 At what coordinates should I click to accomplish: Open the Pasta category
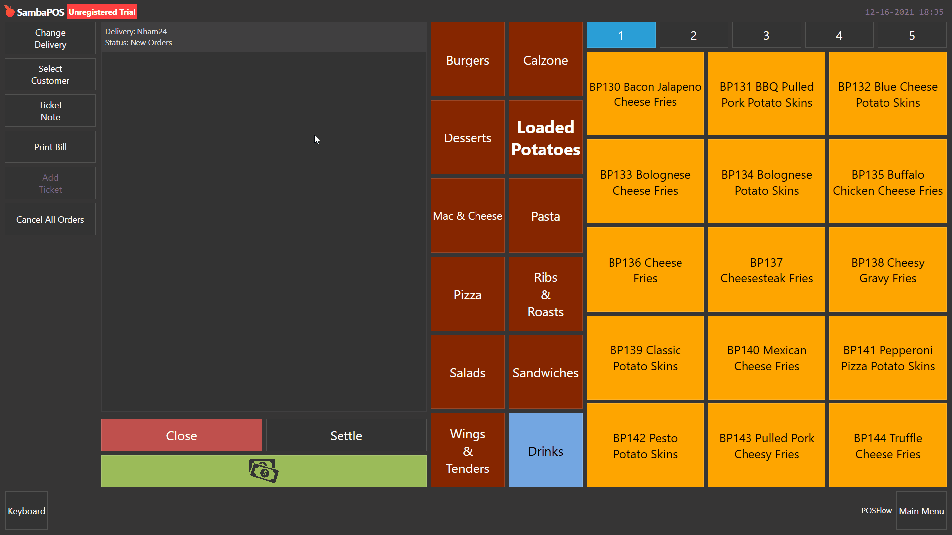545,216
